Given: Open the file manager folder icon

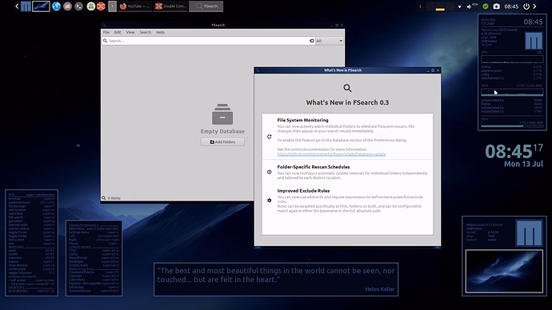Looking at the screenshot, I should click(67, 6).
